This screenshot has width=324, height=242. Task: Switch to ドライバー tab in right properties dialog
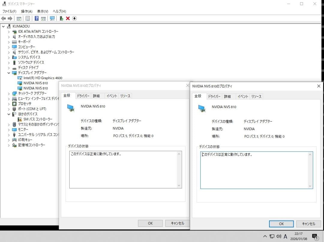coord(214,96)
